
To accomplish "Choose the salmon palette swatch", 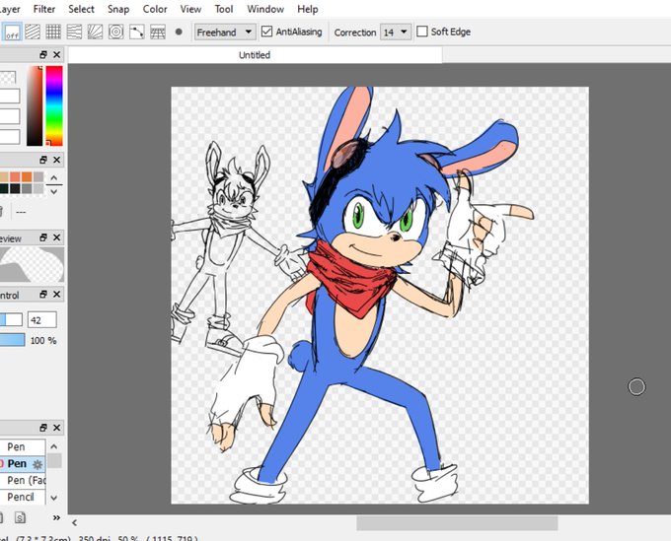I will [16, 177].
